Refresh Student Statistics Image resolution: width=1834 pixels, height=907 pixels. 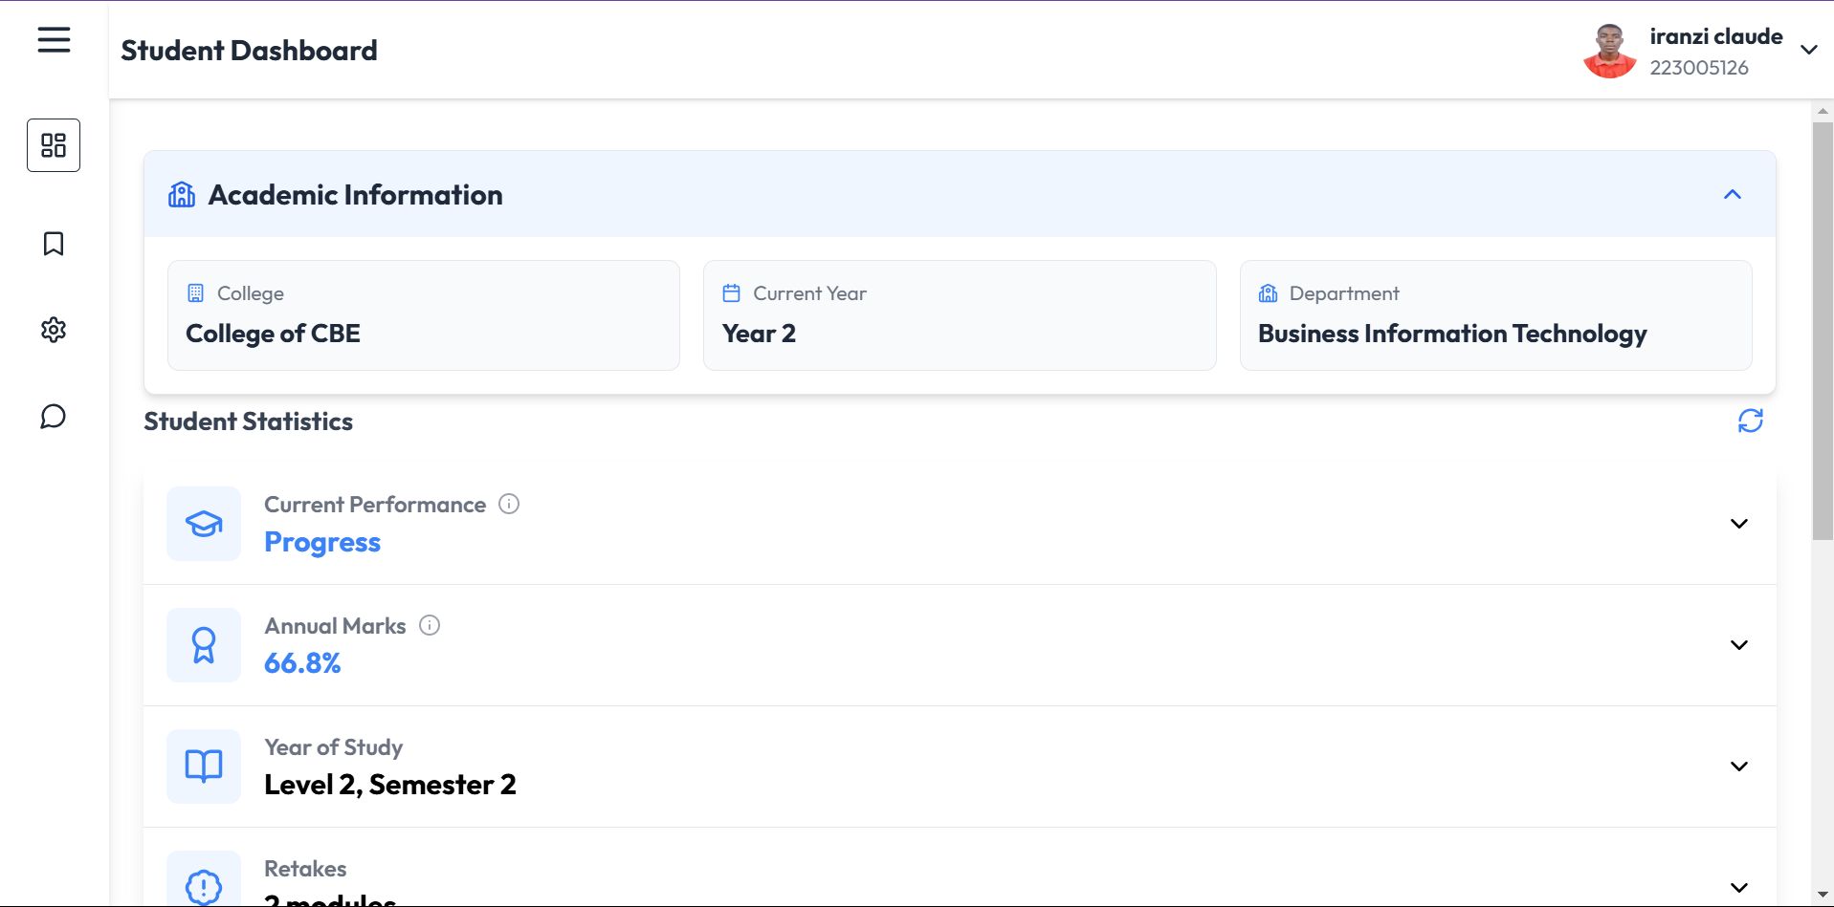(1750, 421)
